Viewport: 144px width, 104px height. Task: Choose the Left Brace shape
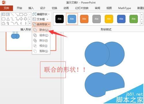click(x=21, y=23)
